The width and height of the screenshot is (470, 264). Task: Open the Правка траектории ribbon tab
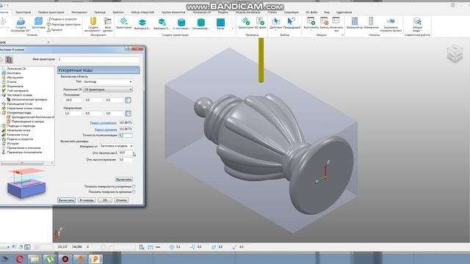tap(51, 12)
